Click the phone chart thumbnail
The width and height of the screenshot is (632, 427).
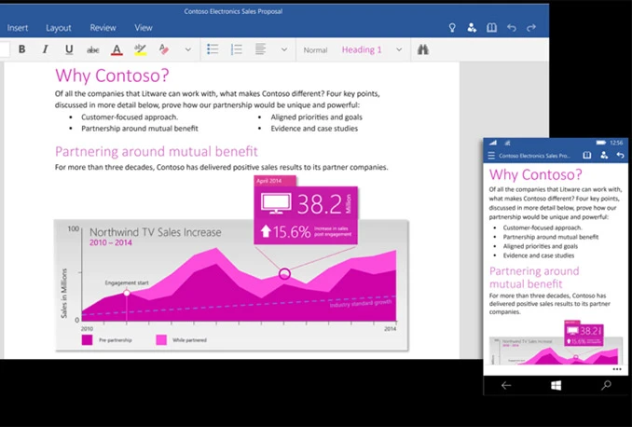point(556,342)
